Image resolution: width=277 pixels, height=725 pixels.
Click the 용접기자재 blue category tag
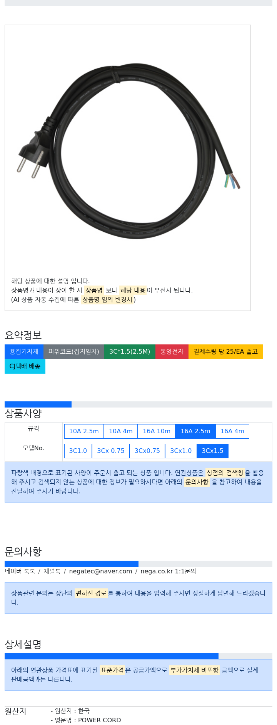pos(24,352)
